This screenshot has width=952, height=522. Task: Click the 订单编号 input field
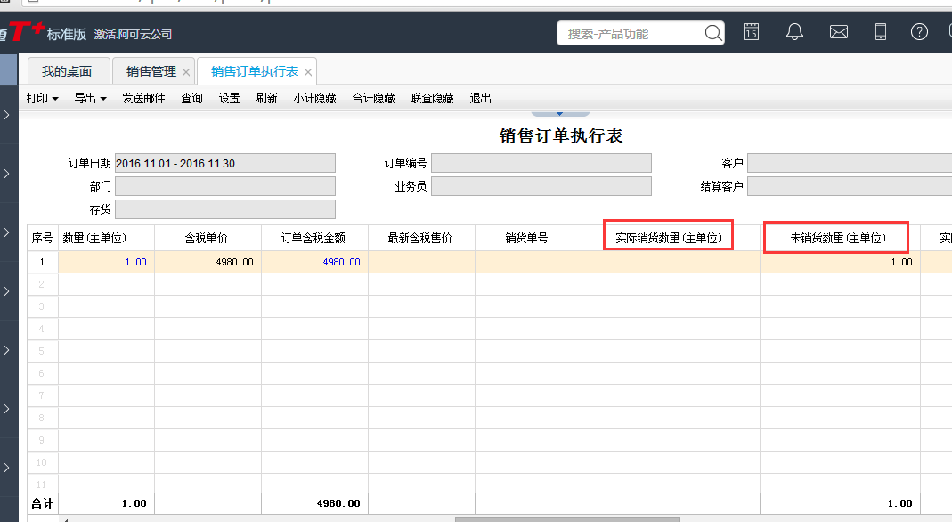[x=541, y=163]
